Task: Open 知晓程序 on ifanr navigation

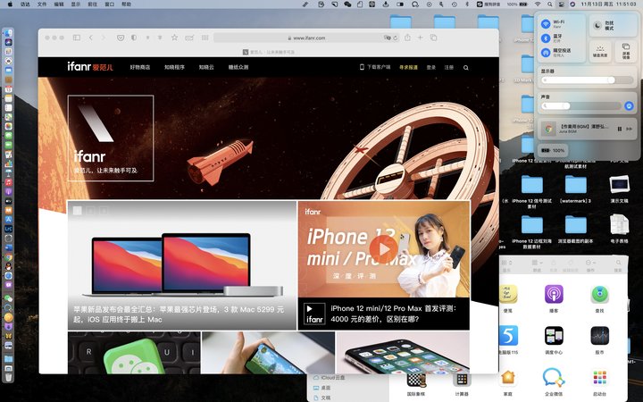Action: (175, 67)
